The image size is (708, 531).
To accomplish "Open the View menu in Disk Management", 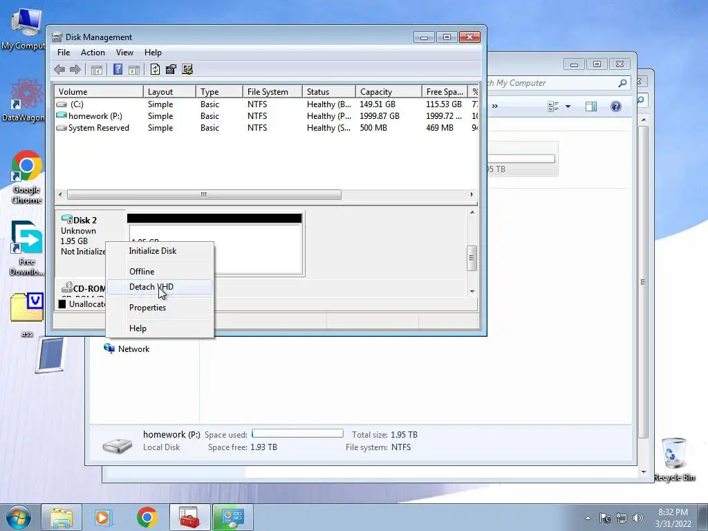I will [124, 53].
